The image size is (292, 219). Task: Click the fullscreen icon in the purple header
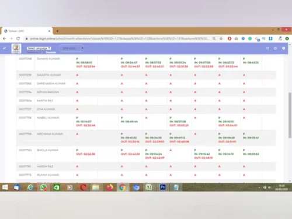267,48
